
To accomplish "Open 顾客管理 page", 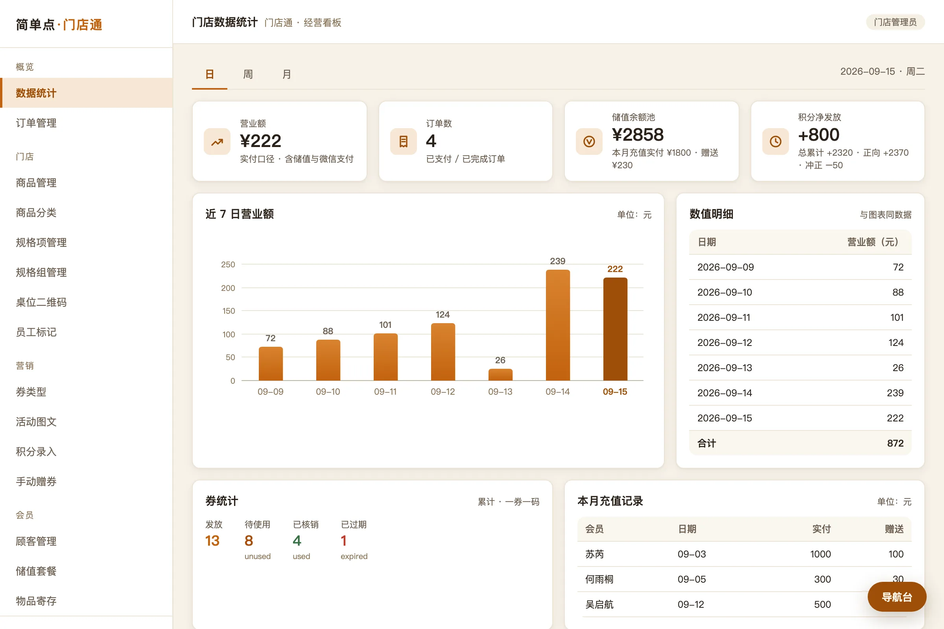I will tap(86, 541).
